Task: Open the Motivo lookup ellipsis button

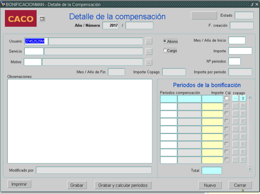Action: [149, 62]
